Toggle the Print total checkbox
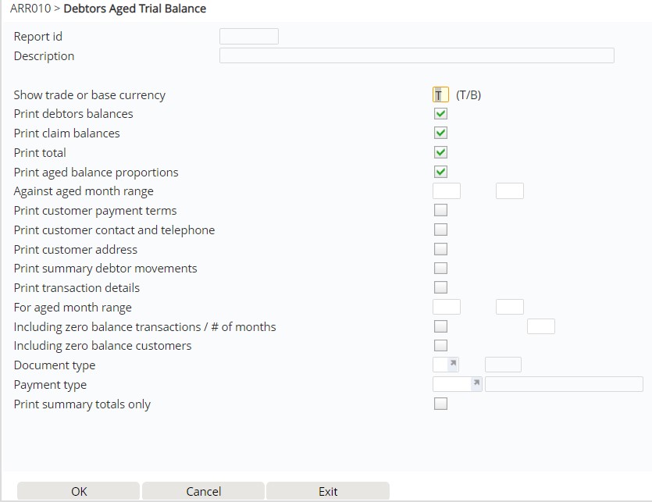Screen dimensions: 652x502 point(440,152)
